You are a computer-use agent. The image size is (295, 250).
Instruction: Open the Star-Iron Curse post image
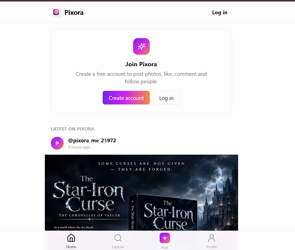click(x=142, y=193)
